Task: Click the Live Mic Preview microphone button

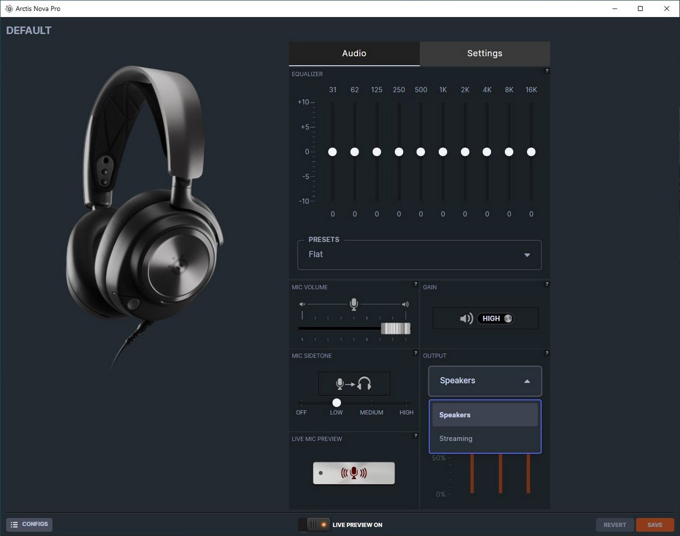Action: [354, 473]
